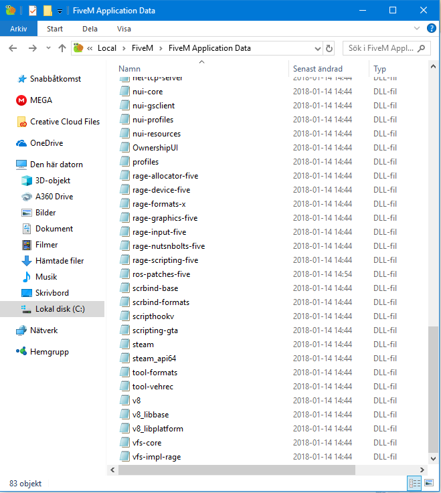Go back with the left arrow

(13, 48)
